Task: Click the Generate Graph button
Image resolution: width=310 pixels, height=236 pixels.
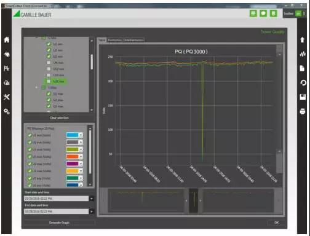Action: click(x=60, y=222)
